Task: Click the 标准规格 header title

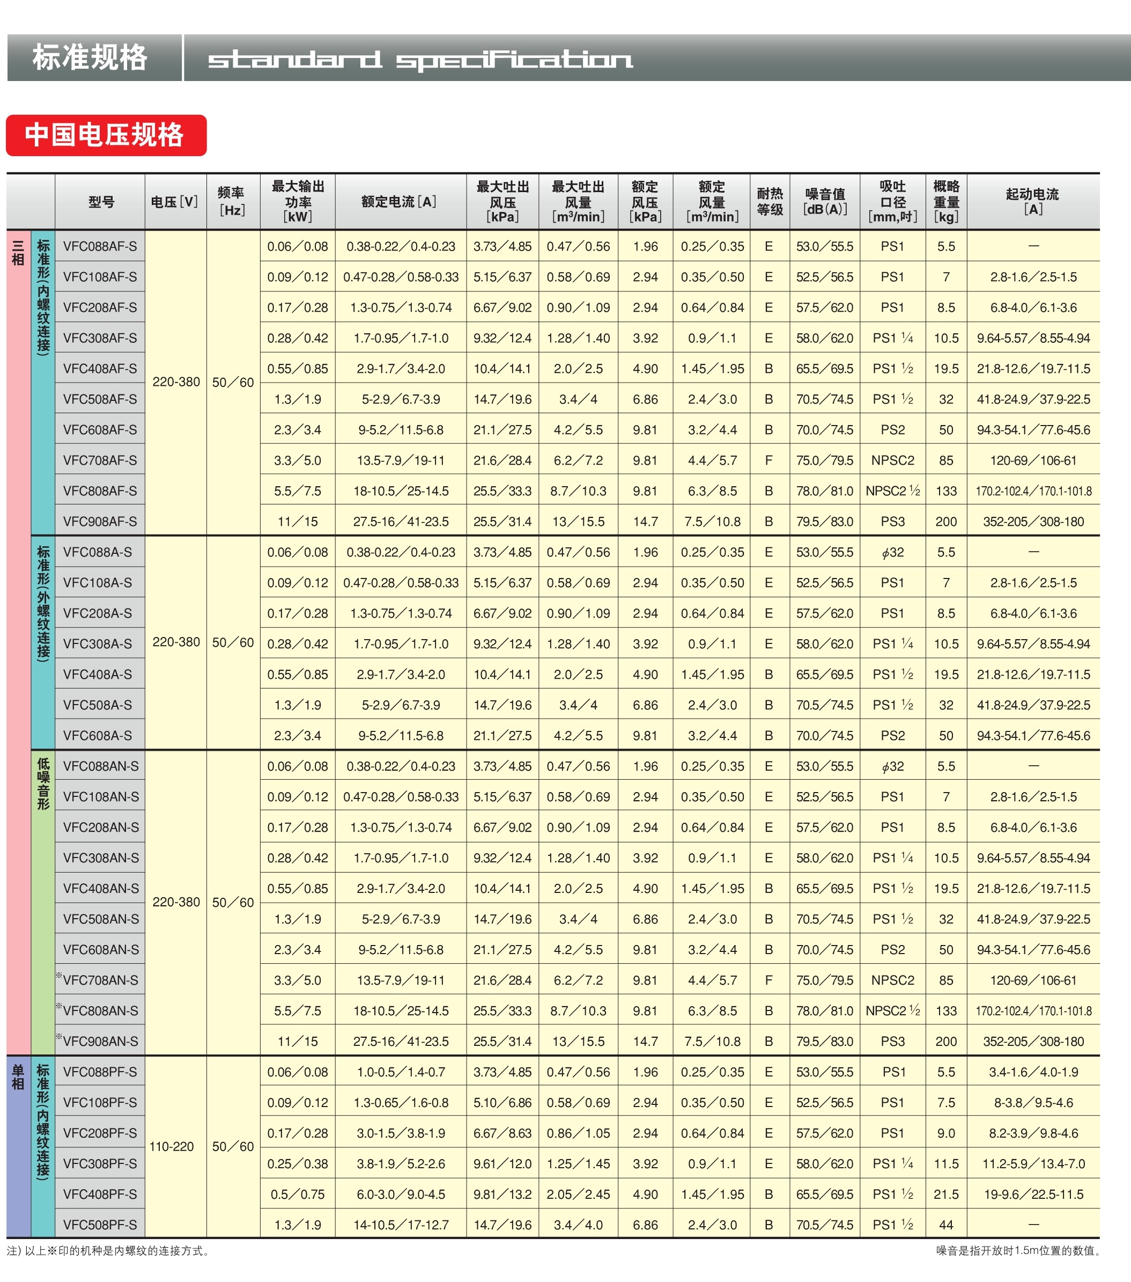Action: click(90, 58)
